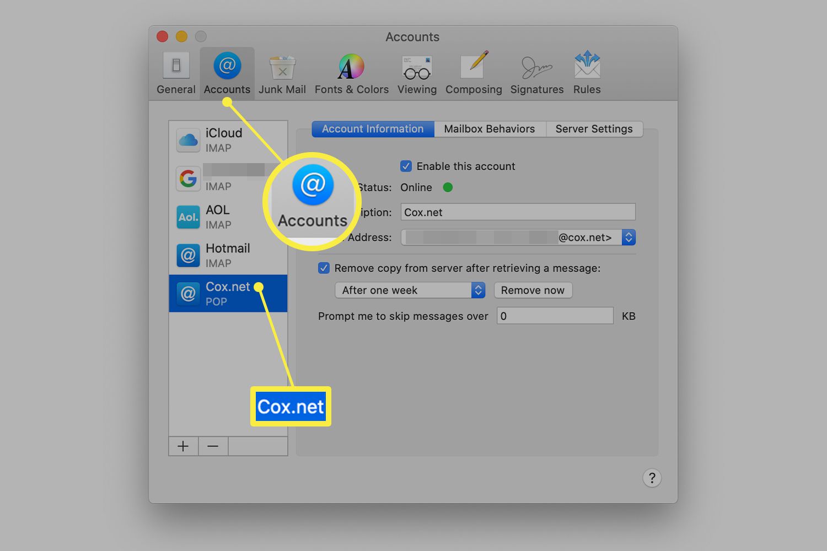The width and height of the screenshot is (827, 551).
Task: Select the Accounts toolbar icon
Action: click(227, 73)
